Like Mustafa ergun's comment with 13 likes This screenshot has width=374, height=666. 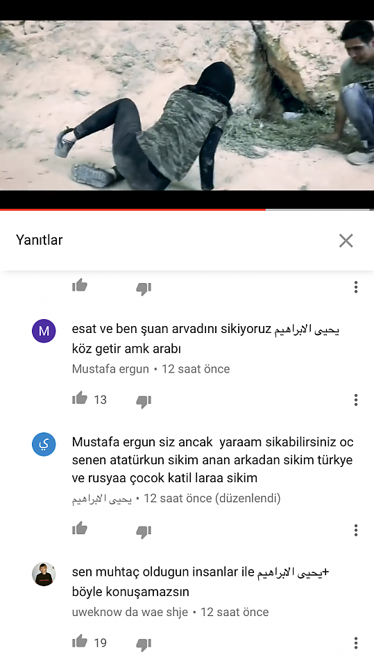80,398
